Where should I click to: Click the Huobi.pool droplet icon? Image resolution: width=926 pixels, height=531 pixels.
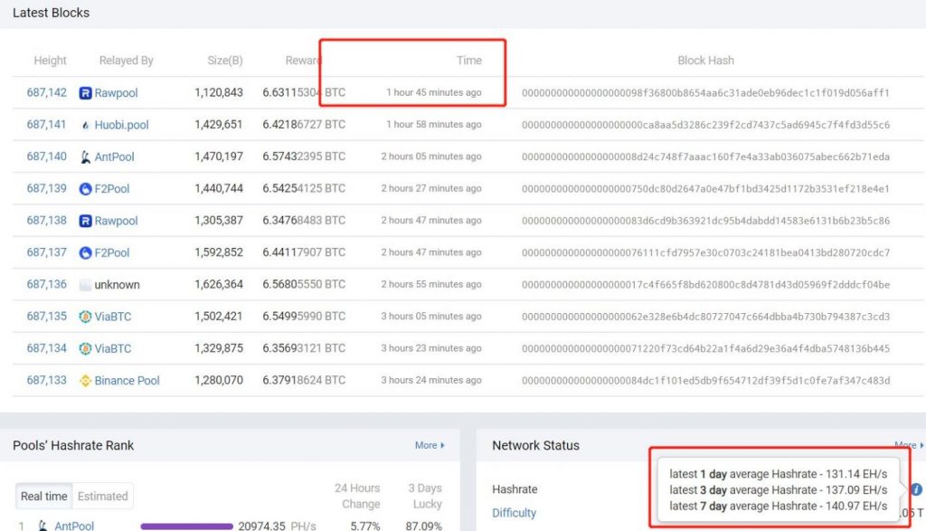point(86,125)
